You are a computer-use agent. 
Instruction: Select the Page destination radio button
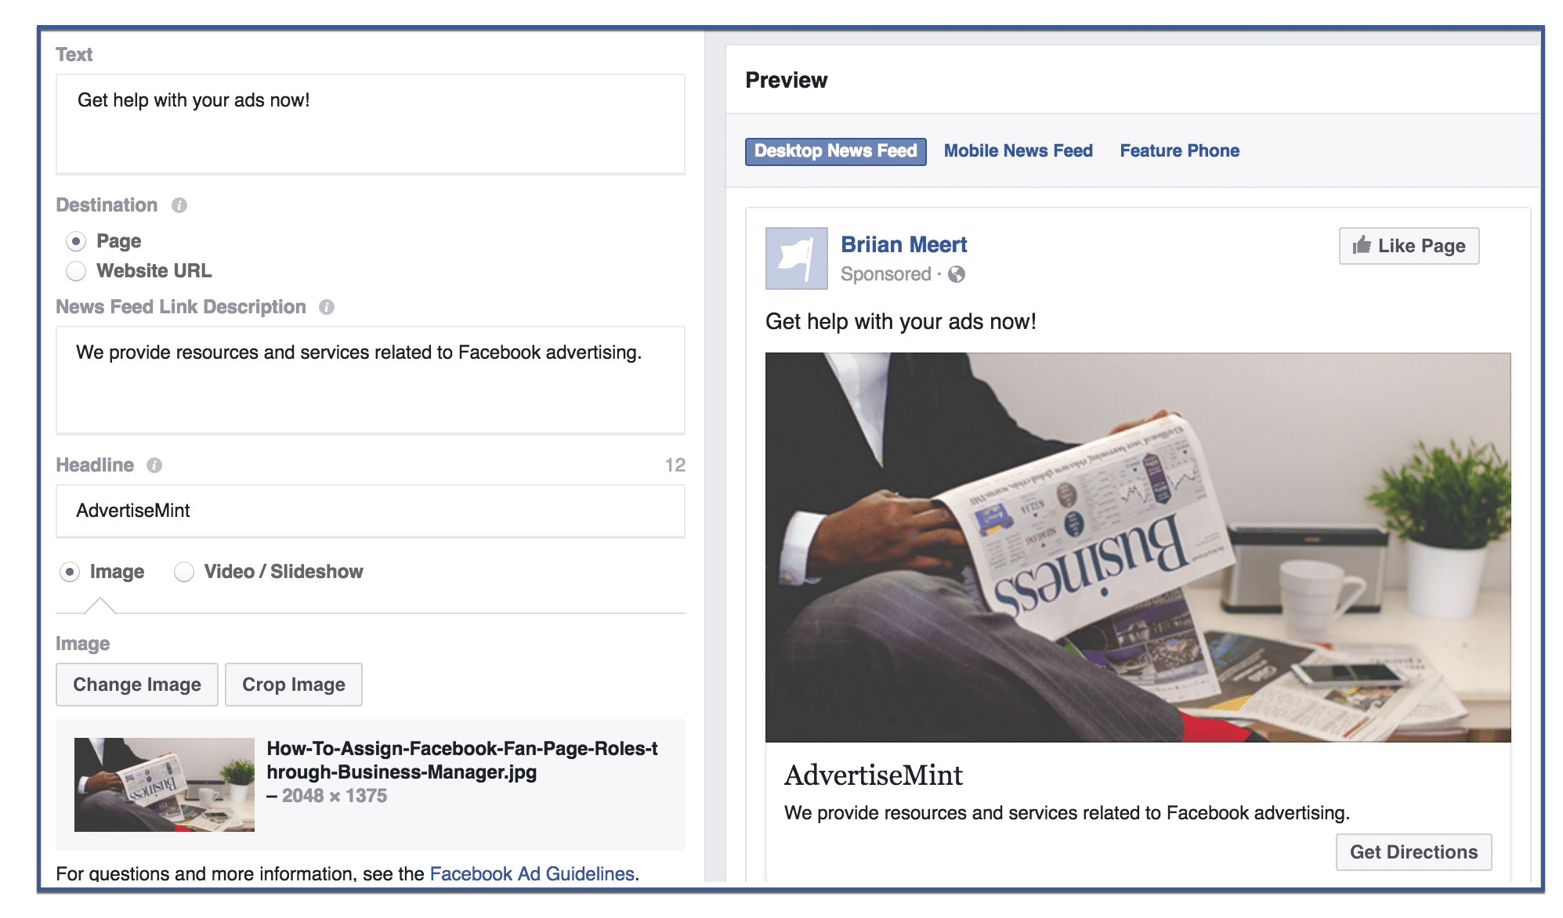pos(76,241)
